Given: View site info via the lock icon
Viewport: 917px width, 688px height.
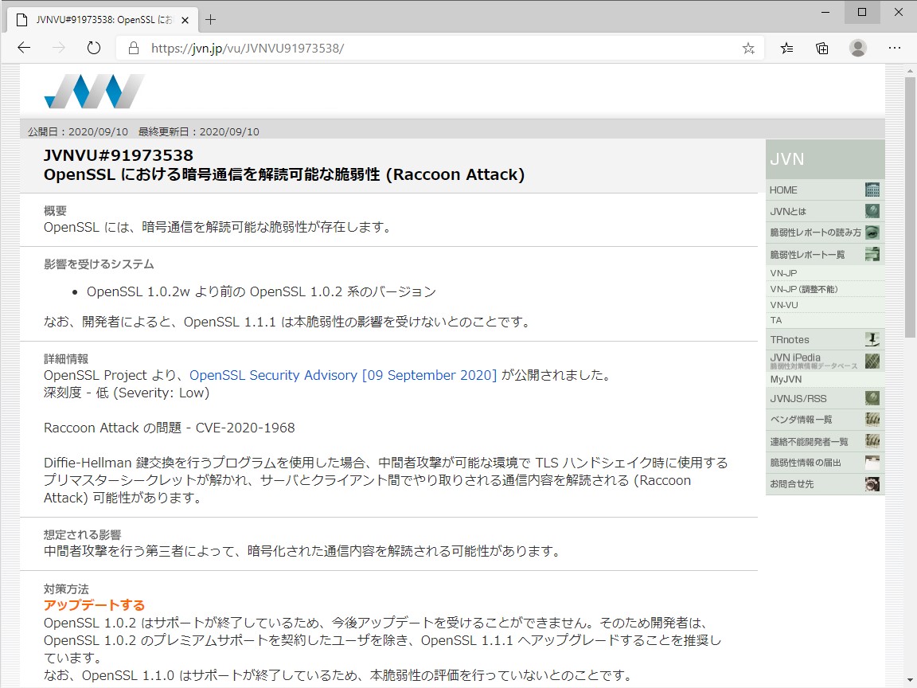Looking at the screenshot, I should [134, 48].
